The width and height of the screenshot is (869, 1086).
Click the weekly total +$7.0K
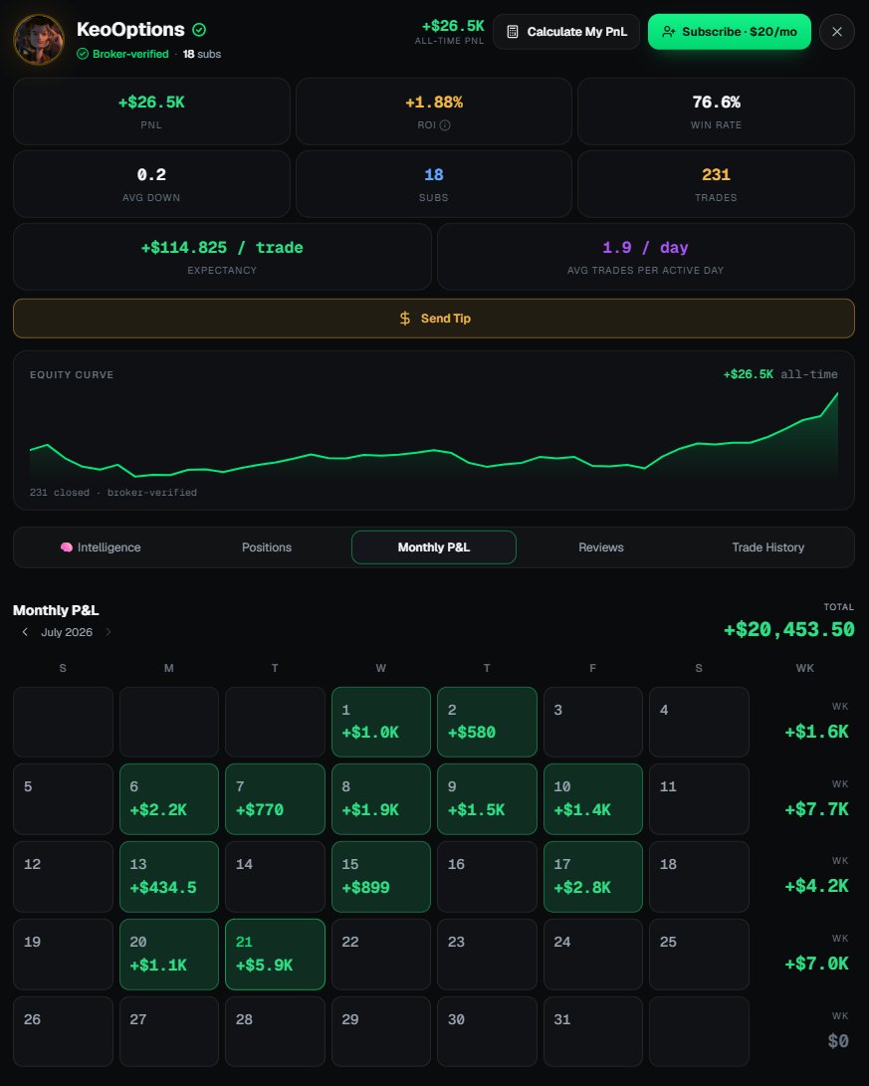(x=816, y=964)
